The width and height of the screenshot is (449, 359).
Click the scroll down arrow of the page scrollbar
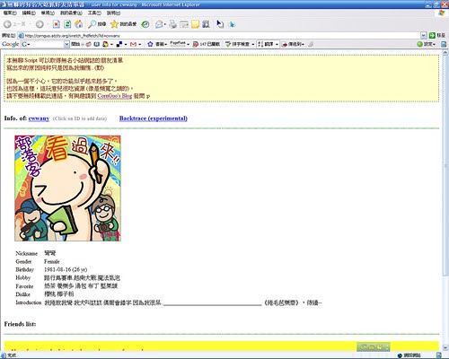(445, 347)
